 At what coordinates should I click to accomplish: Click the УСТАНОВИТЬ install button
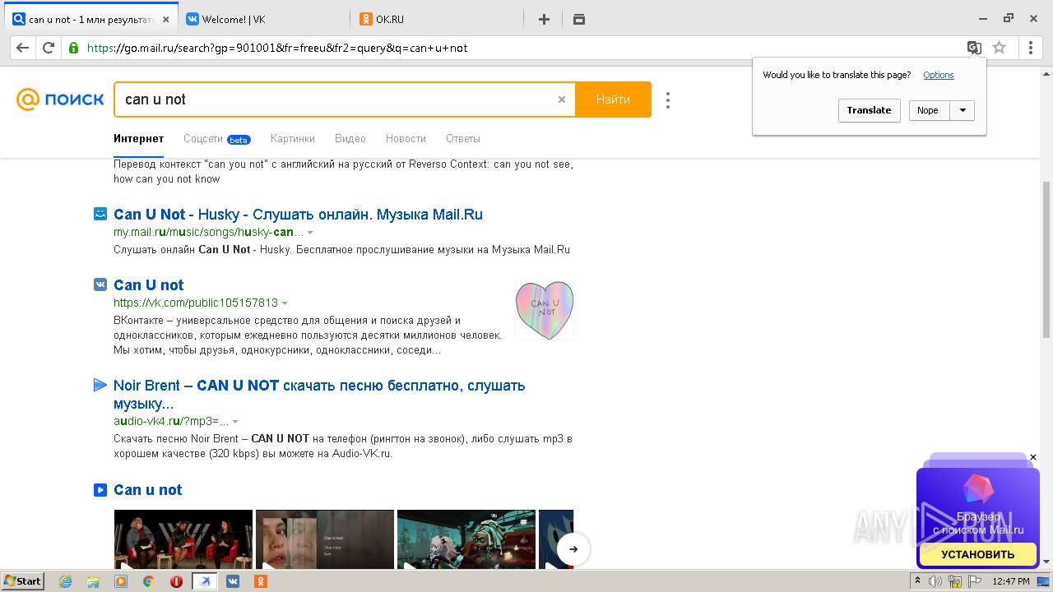pyautogui.click(x=978, y=554)
